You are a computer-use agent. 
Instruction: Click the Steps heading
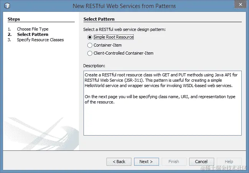14,19
